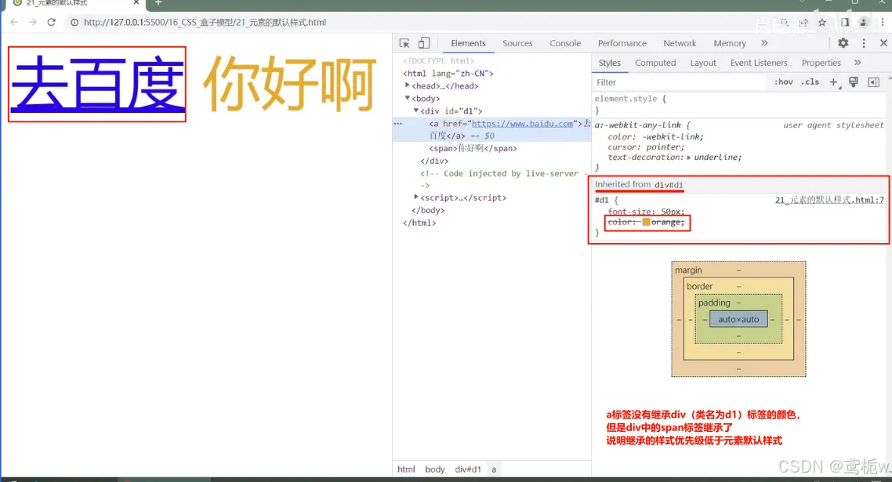This screenshot has height=482, width=892.
Task: Open source link 21_元素的默认样式.html:7
Action: point(829,200)
